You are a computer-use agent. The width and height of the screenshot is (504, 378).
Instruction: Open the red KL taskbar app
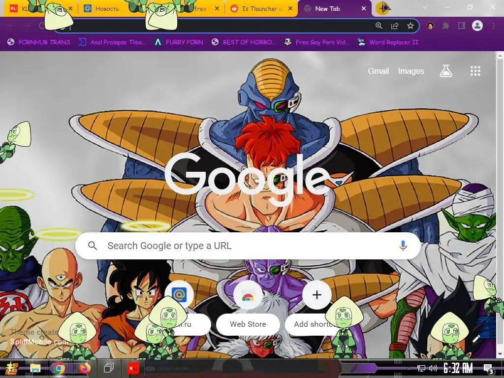point(133,368)
